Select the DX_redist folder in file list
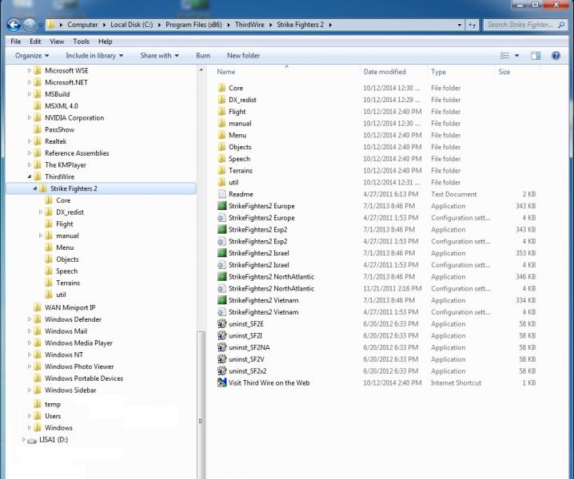The image size is (574, 479). click(x=242, y=100)
